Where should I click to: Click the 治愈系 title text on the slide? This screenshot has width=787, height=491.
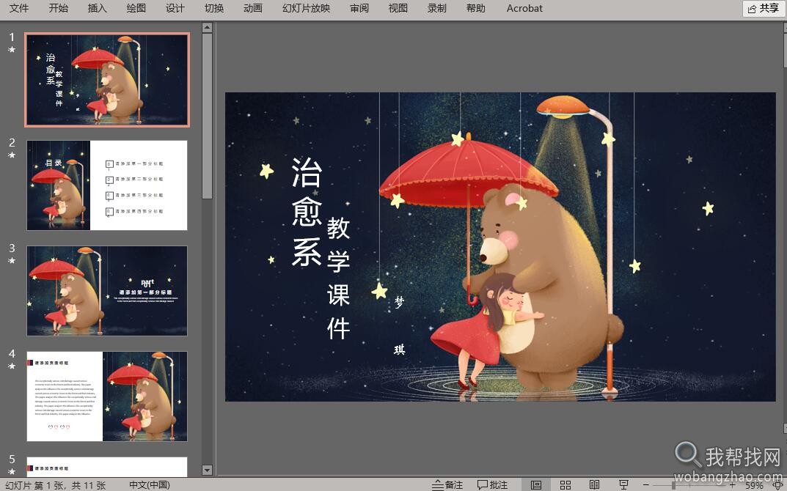tap(307, 212)
